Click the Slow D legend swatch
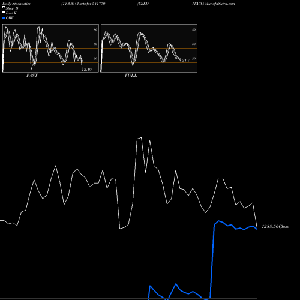This screenshot has width=300, height=300. pyautogui.click(x=4, y=7)
